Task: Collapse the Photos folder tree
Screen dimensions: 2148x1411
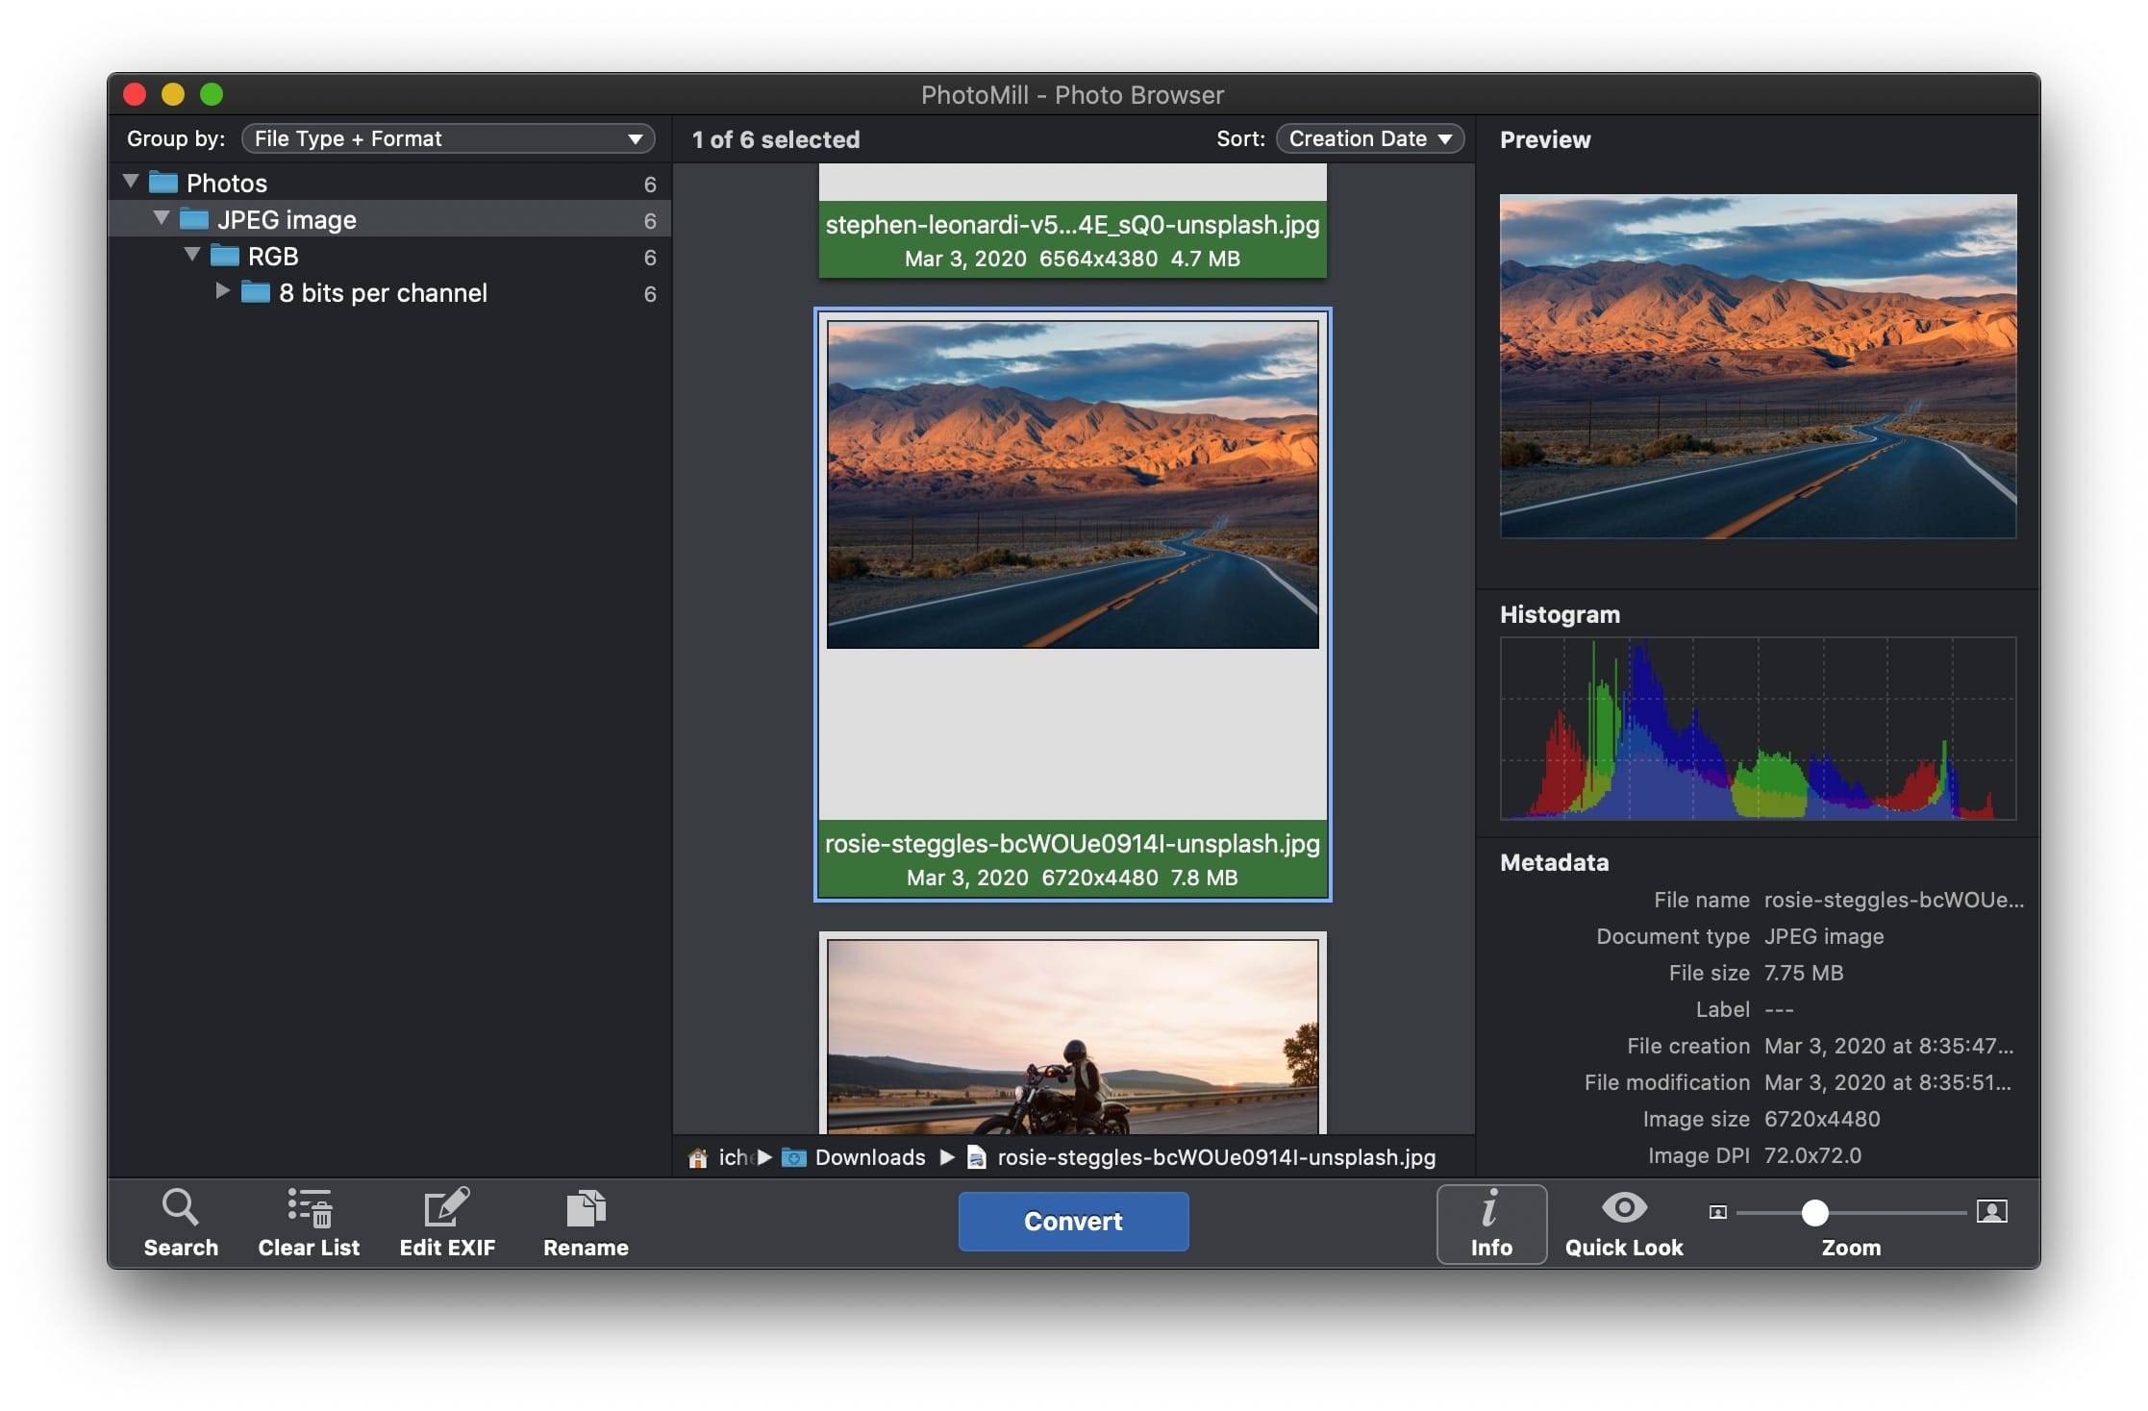Action: coord(132,182)
